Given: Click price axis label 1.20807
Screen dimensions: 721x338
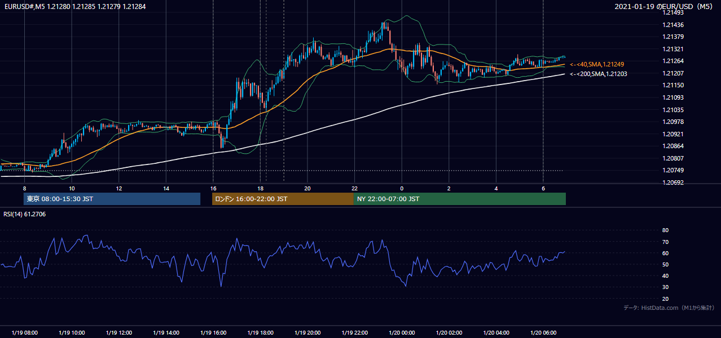Looking at the screenshot, I should tap(673, 158).
